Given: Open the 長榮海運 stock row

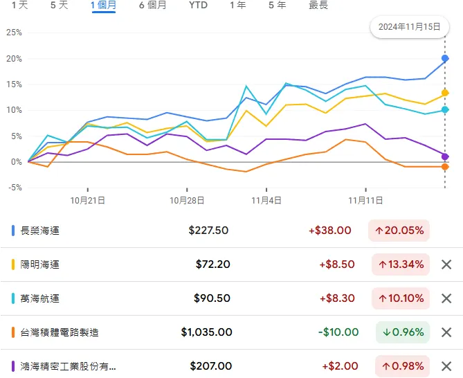Looking at the screenshot, I should click(x=231, y=231).
